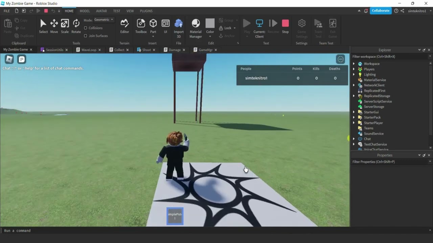The image size is (433, 243).
Task: Collapse the ribbon with the up chevron
Action: point(359,11)
